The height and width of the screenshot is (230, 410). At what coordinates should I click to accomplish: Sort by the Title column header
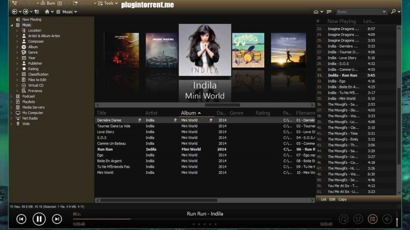click(102, 113)
